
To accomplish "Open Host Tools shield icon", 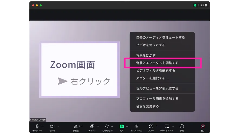I will click(x=136, y=126).
